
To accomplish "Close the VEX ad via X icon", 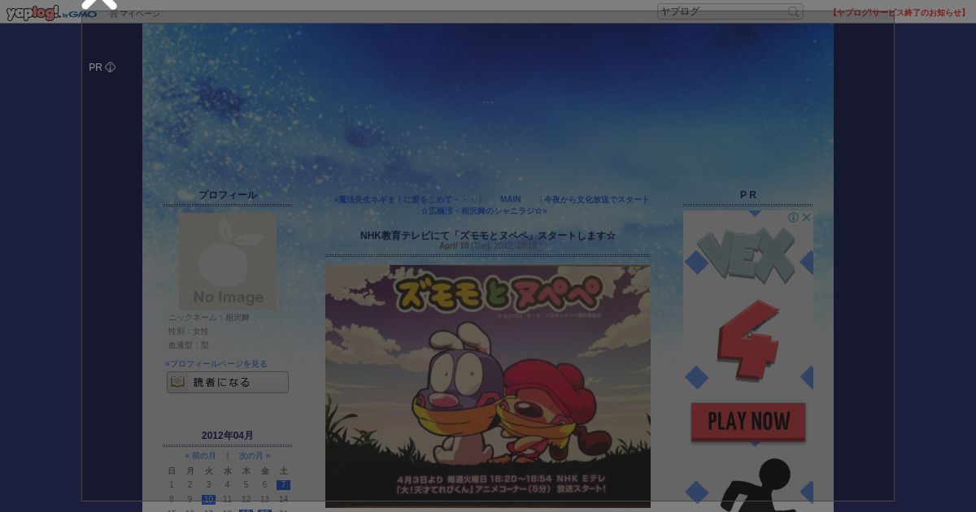I will [806, 217].
